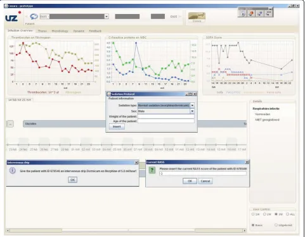Click the red-orange icon in floating toolbar

coord(251,14)
